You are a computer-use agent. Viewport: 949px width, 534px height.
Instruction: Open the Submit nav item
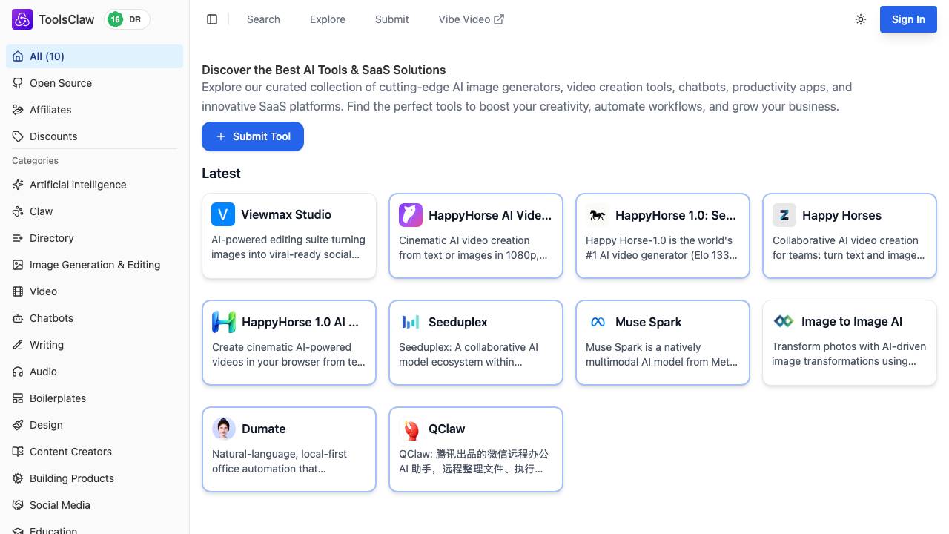[x=391, y=19]
